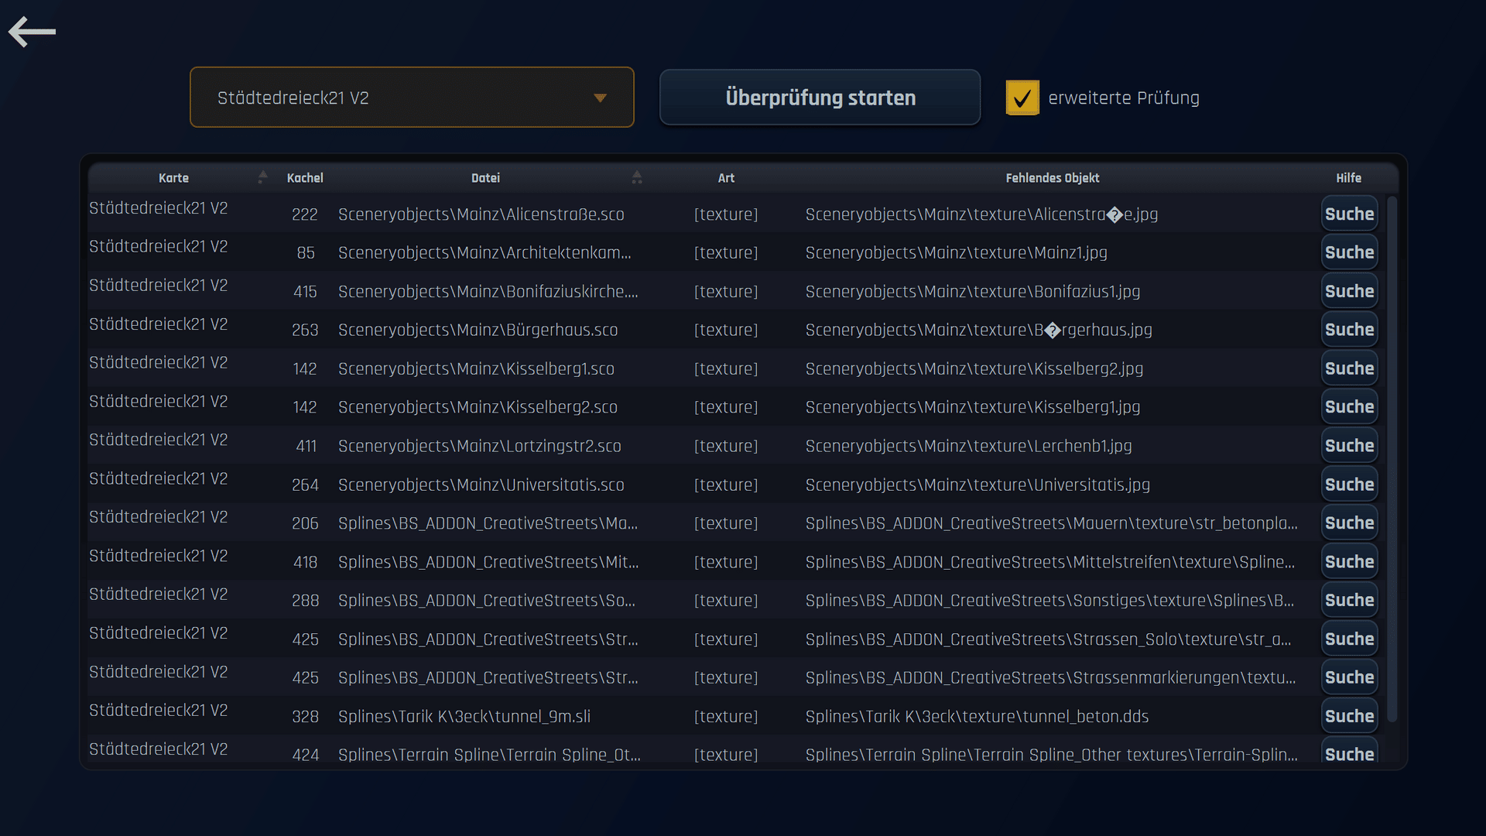Click Suche for tunnel_9m.sli row
The height and width of the screenshot is (836, 1486).
pos(1348,716)
